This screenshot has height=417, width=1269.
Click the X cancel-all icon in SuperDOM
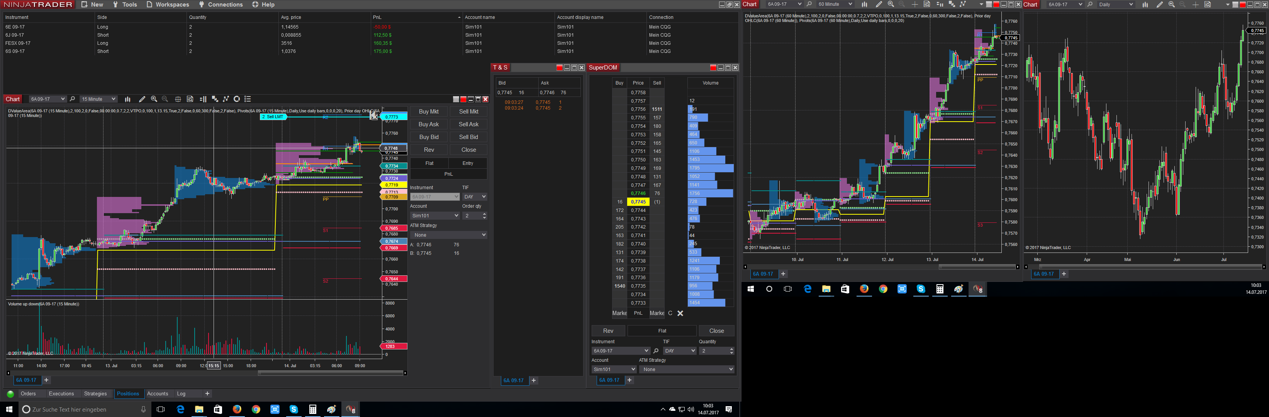click(680, 313)
